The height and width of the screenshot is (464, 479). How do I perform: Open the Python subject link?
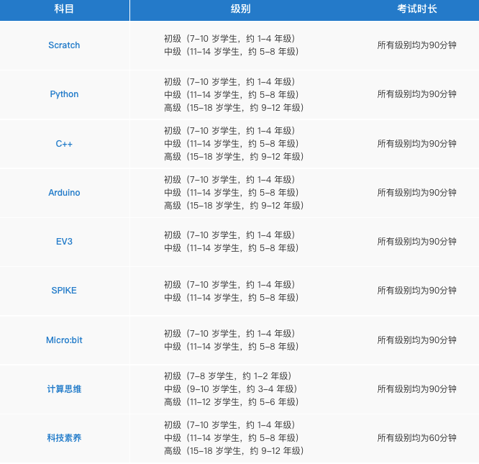tap(64, 94)
